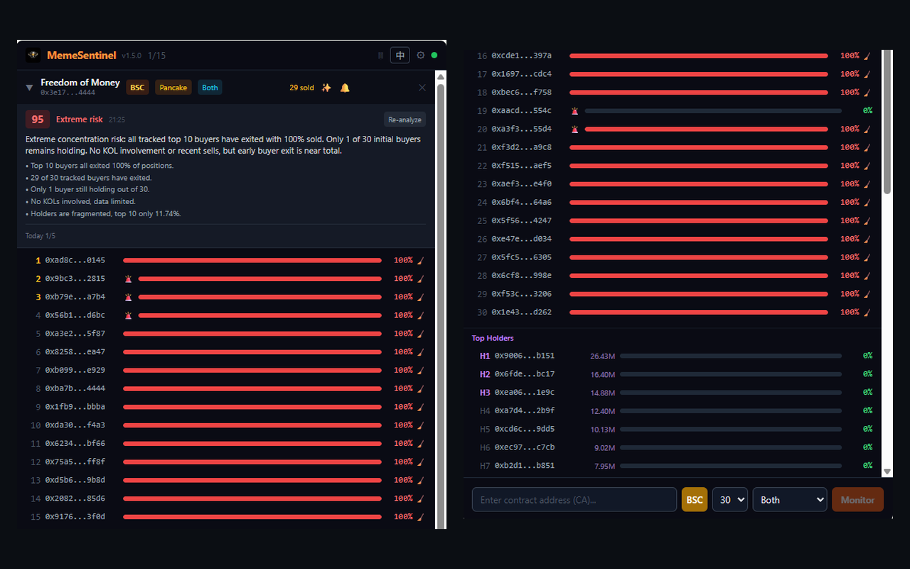Click the Re-analyze button

click(405, 119)
